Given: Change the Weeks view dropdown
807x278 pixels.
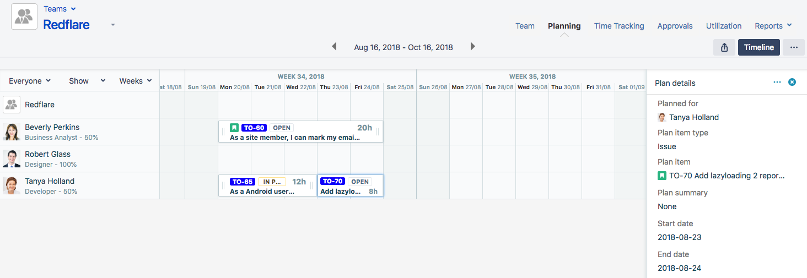Looking at the screenshot, I should pos(135,81).
